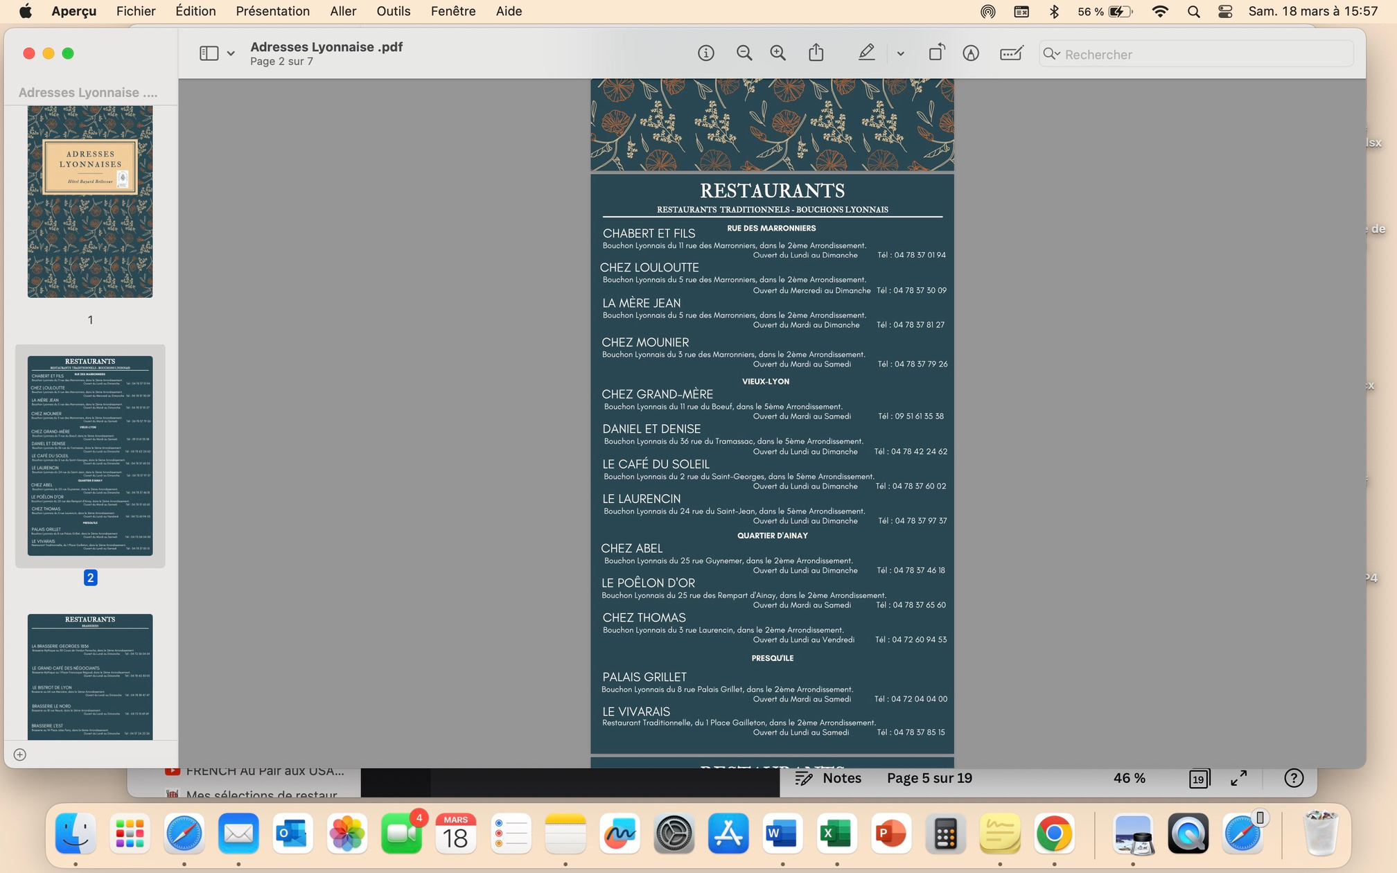
Task: Click the help question mark in background window
Action: (1293, 778)
